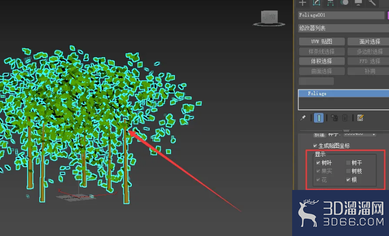The image size is (389, 236).
Task: Apply the UVW 贴图 modifier button
Action: click(x=322, y=42)
